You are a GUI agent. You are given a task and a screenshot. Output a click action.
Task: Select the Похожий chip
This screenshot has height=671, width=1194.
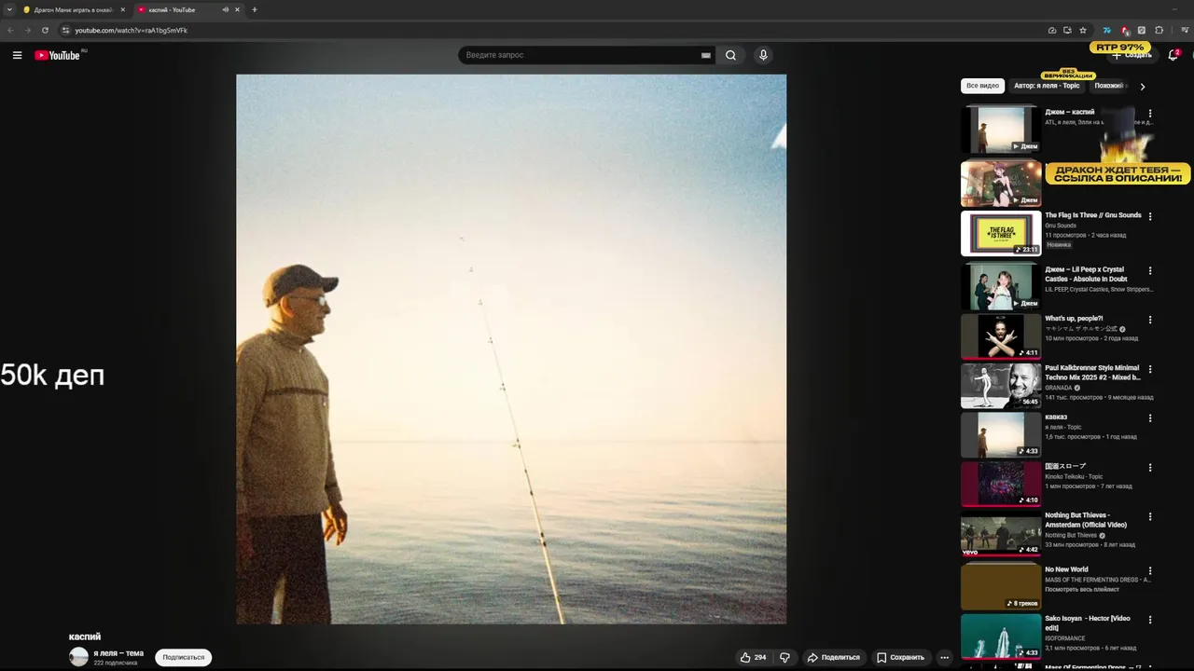tap(1110, 86)
